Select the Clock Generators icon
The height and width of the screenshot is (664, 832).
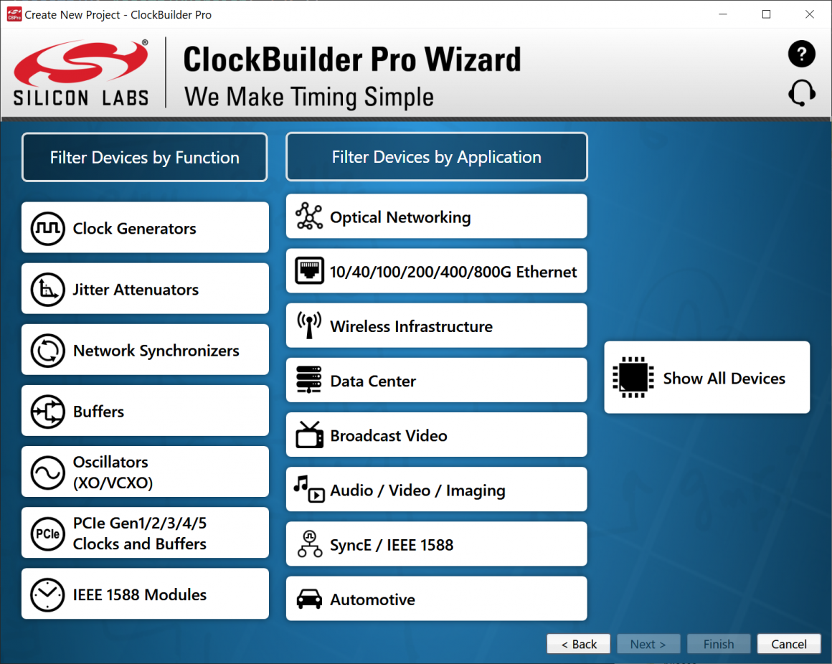[x=48, y=227]
